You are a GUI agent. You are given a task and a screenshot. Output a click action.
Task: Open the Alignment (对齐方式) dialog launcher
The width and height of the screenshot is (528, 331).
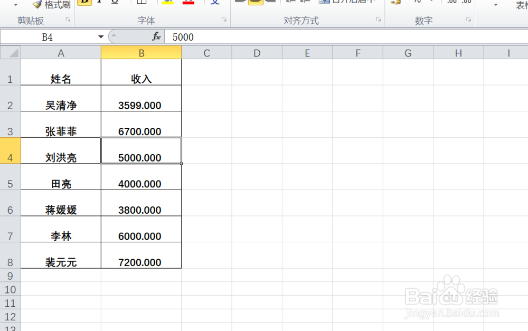pos(378,20)
